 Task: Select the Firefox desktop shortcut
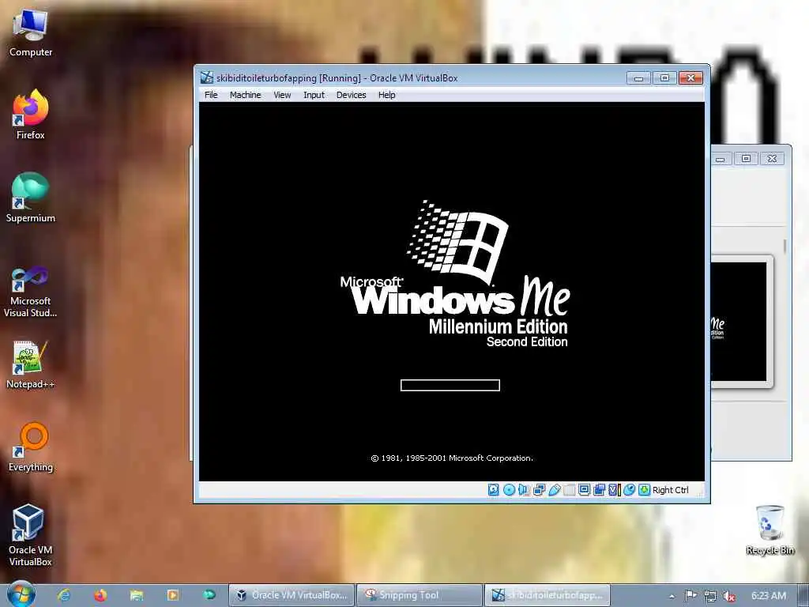pyautogui.click(x=31, y=115)
